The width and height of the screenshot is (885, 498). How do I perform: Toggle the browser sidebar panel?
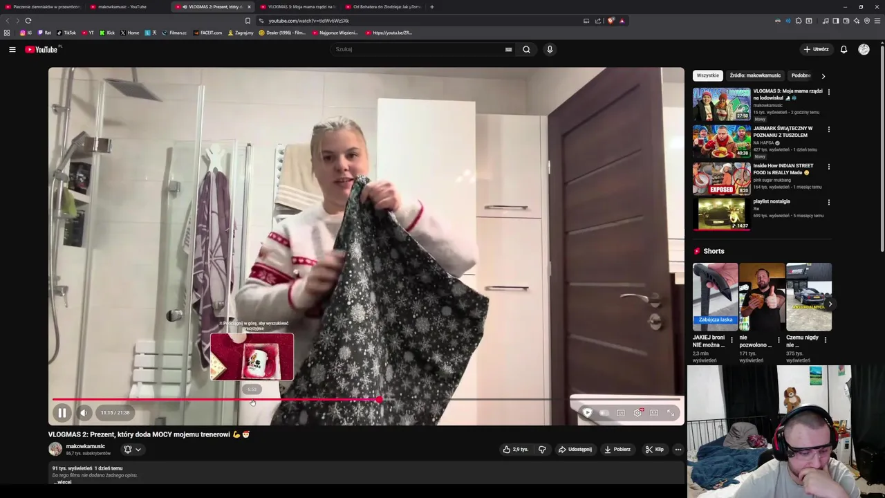click(836, 21)
